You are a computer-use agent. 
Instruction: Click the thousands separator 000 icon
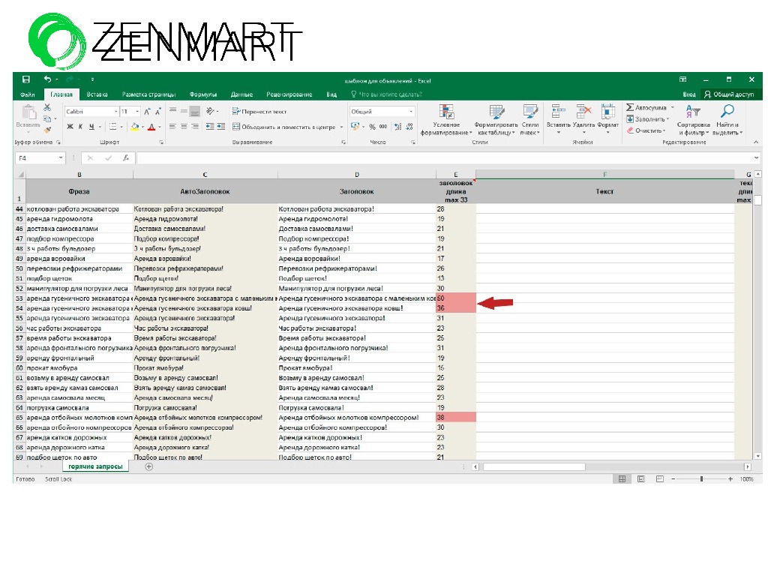point(383,127)
